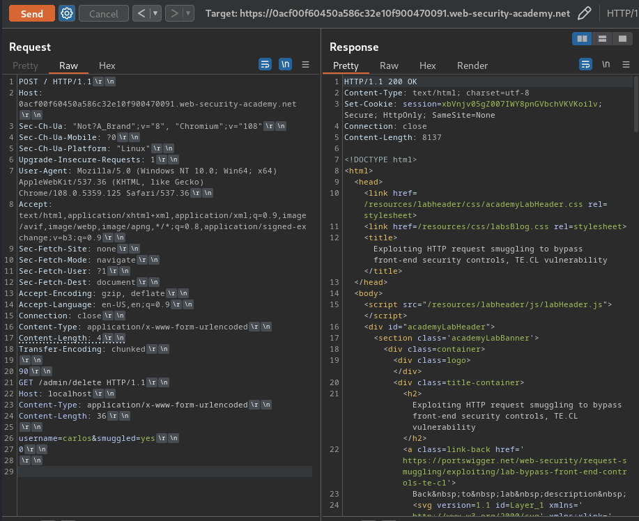Click 'Connection: close' response header

385,126
